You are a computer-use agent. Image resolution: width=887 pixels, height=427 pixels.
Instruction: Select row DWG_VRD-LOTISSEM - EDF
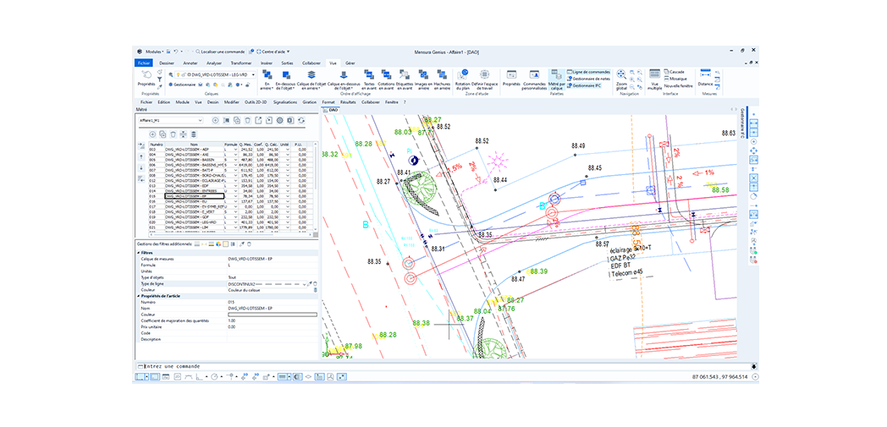(x=229, y=186)
